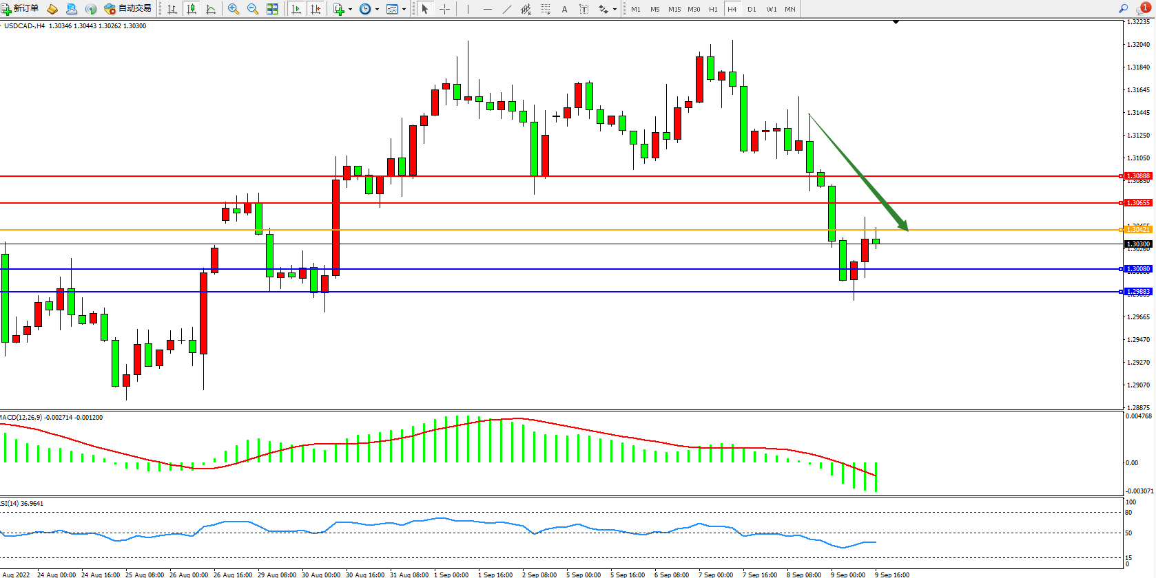Toggle chart auto scroll
The width and height of the screenshot is (1156, 578).
click(296, 9)
